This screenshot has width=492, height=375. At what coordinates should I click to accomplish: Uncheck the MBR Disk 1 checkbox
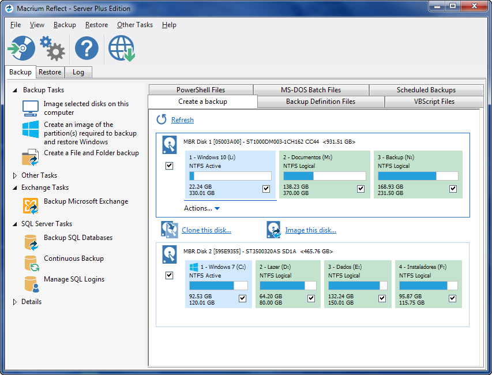pyautogui.click(x=169, y=166)
